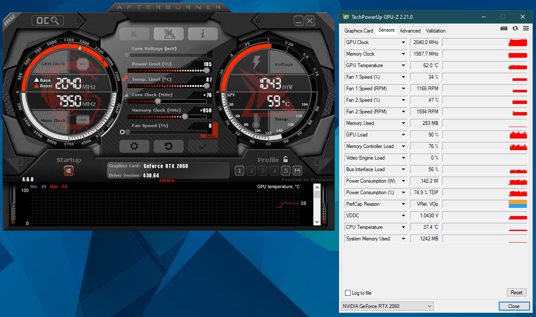Image resolution: width=536 pixels, height=317 pixels.
Task: Click the Memory Clock slider handle
Action: click(x=185, y=116)
